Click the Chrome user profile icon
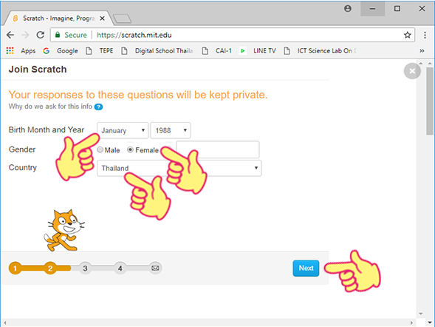Image resolution: width=435 pixels, height=327 pixels. (348, 9)
